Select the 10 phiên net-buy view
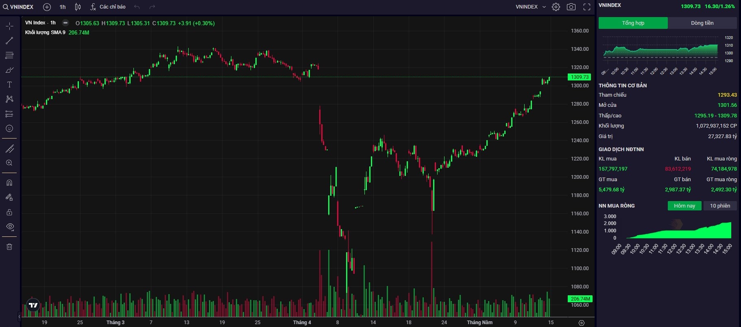The height and width of the screenshot is (327, 741). (x=720, y=206)
